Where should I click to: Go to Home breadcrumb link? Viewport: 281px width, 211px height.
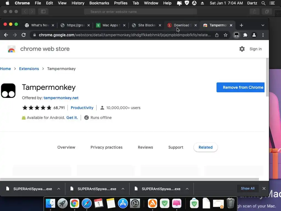point(5,69)
